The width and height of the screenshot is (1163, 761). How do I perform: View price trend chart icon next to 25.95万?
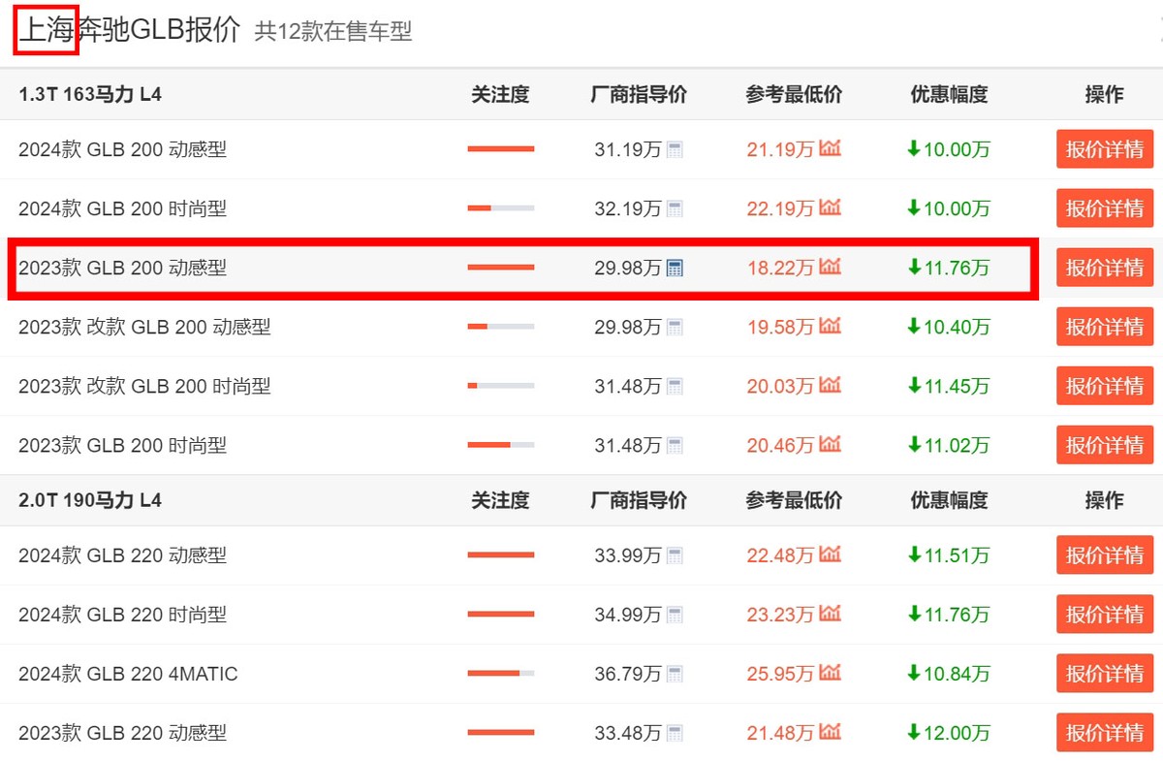tap(830, 673)
